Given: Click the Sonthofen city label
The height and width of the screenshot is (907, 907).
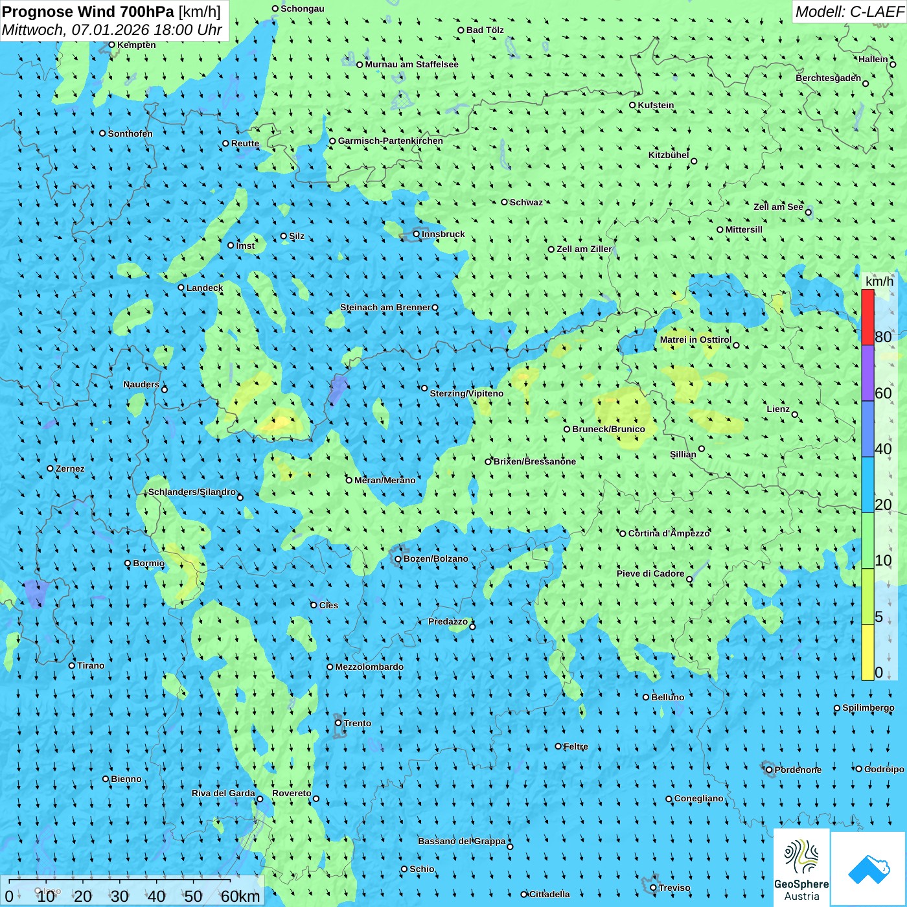Looking at the screenshot, I should click(x=130, y=133).
